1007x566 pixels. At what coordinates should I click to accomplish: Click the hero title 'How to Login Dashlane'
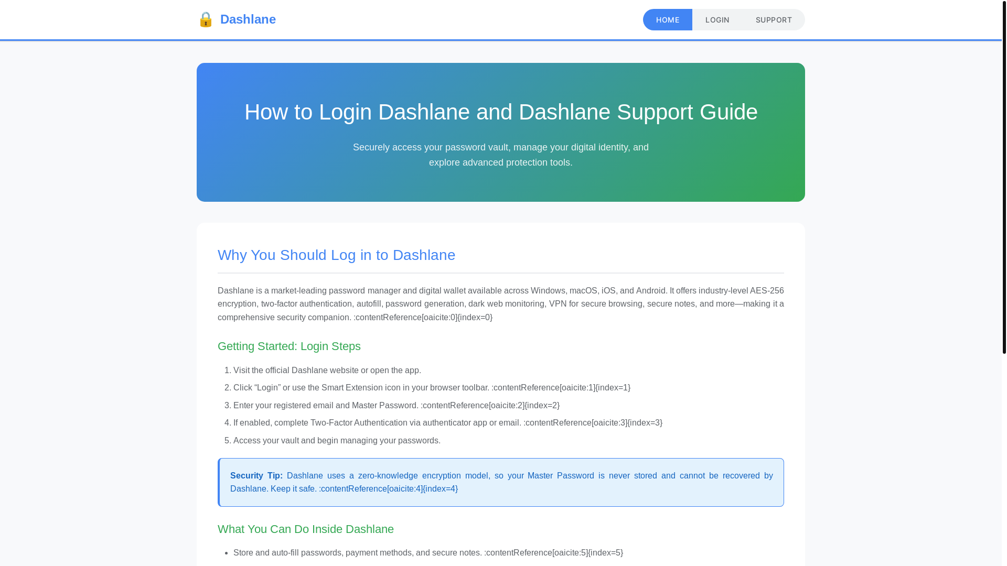(x=501, y=112)
